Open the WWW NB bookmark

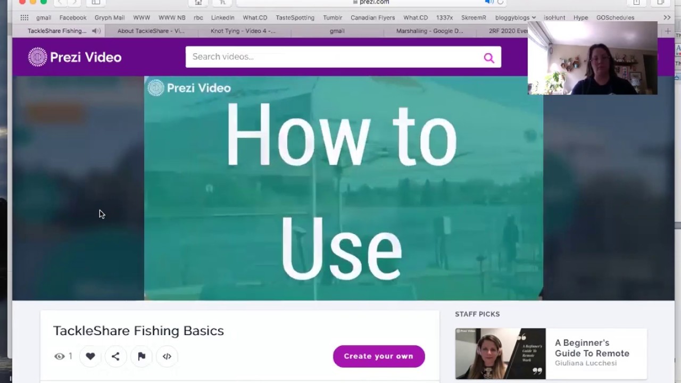click(172, 18)
